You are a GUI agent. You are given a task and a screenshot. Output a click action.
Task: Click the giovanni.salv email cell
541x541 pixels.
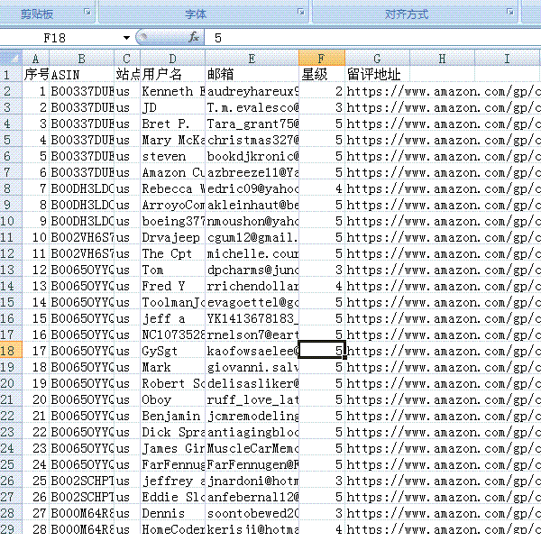tap(252, 367)
